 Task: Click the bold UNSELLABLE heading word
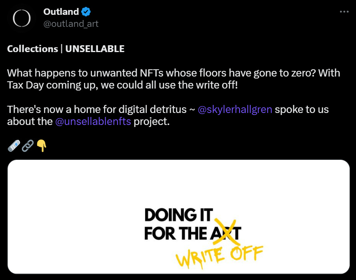point(95,49)
